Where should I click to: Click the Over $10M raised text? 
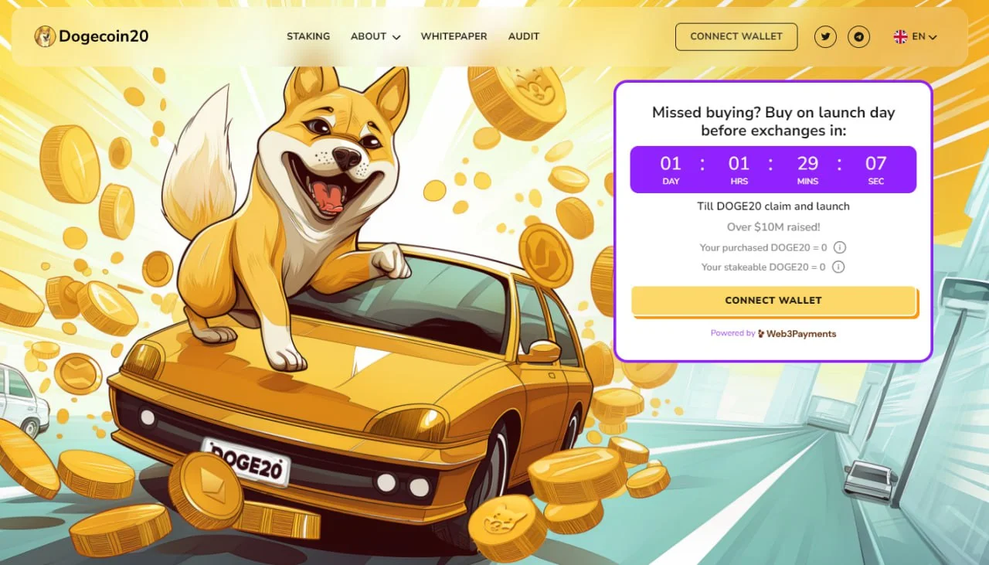pos(773,227)
